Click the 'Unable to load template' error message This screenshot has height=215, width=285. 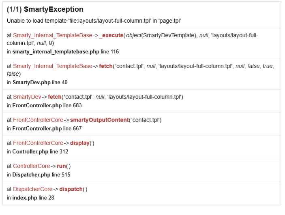96,21
